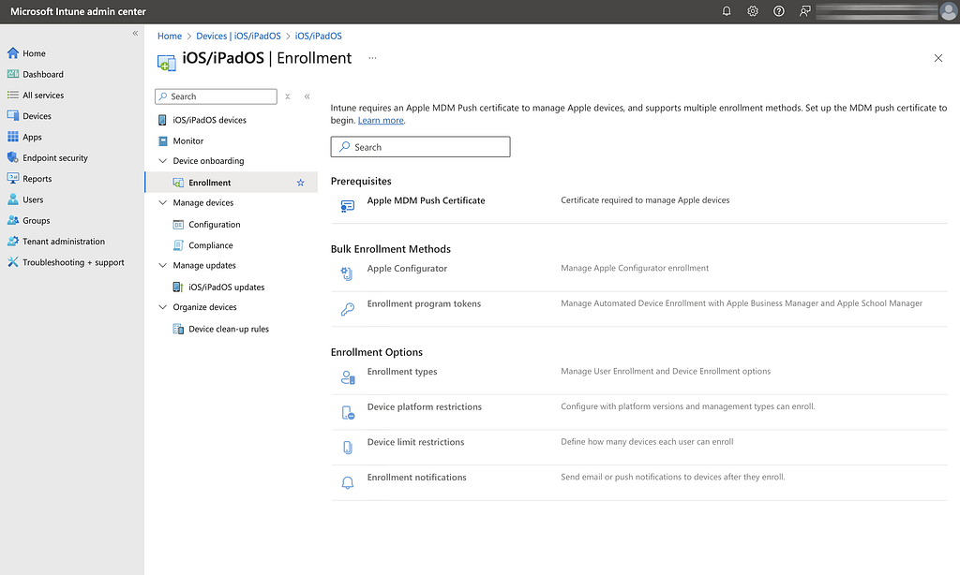Click 'Certificate required to manage Apple devices' text
This screenshot has width=960, height=575.
(645, 200)
